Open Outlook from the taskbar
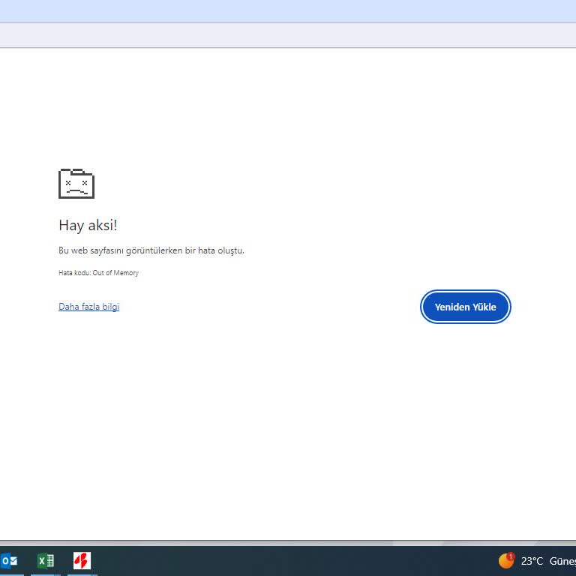 pyautogui.click(x=10, y=561)
